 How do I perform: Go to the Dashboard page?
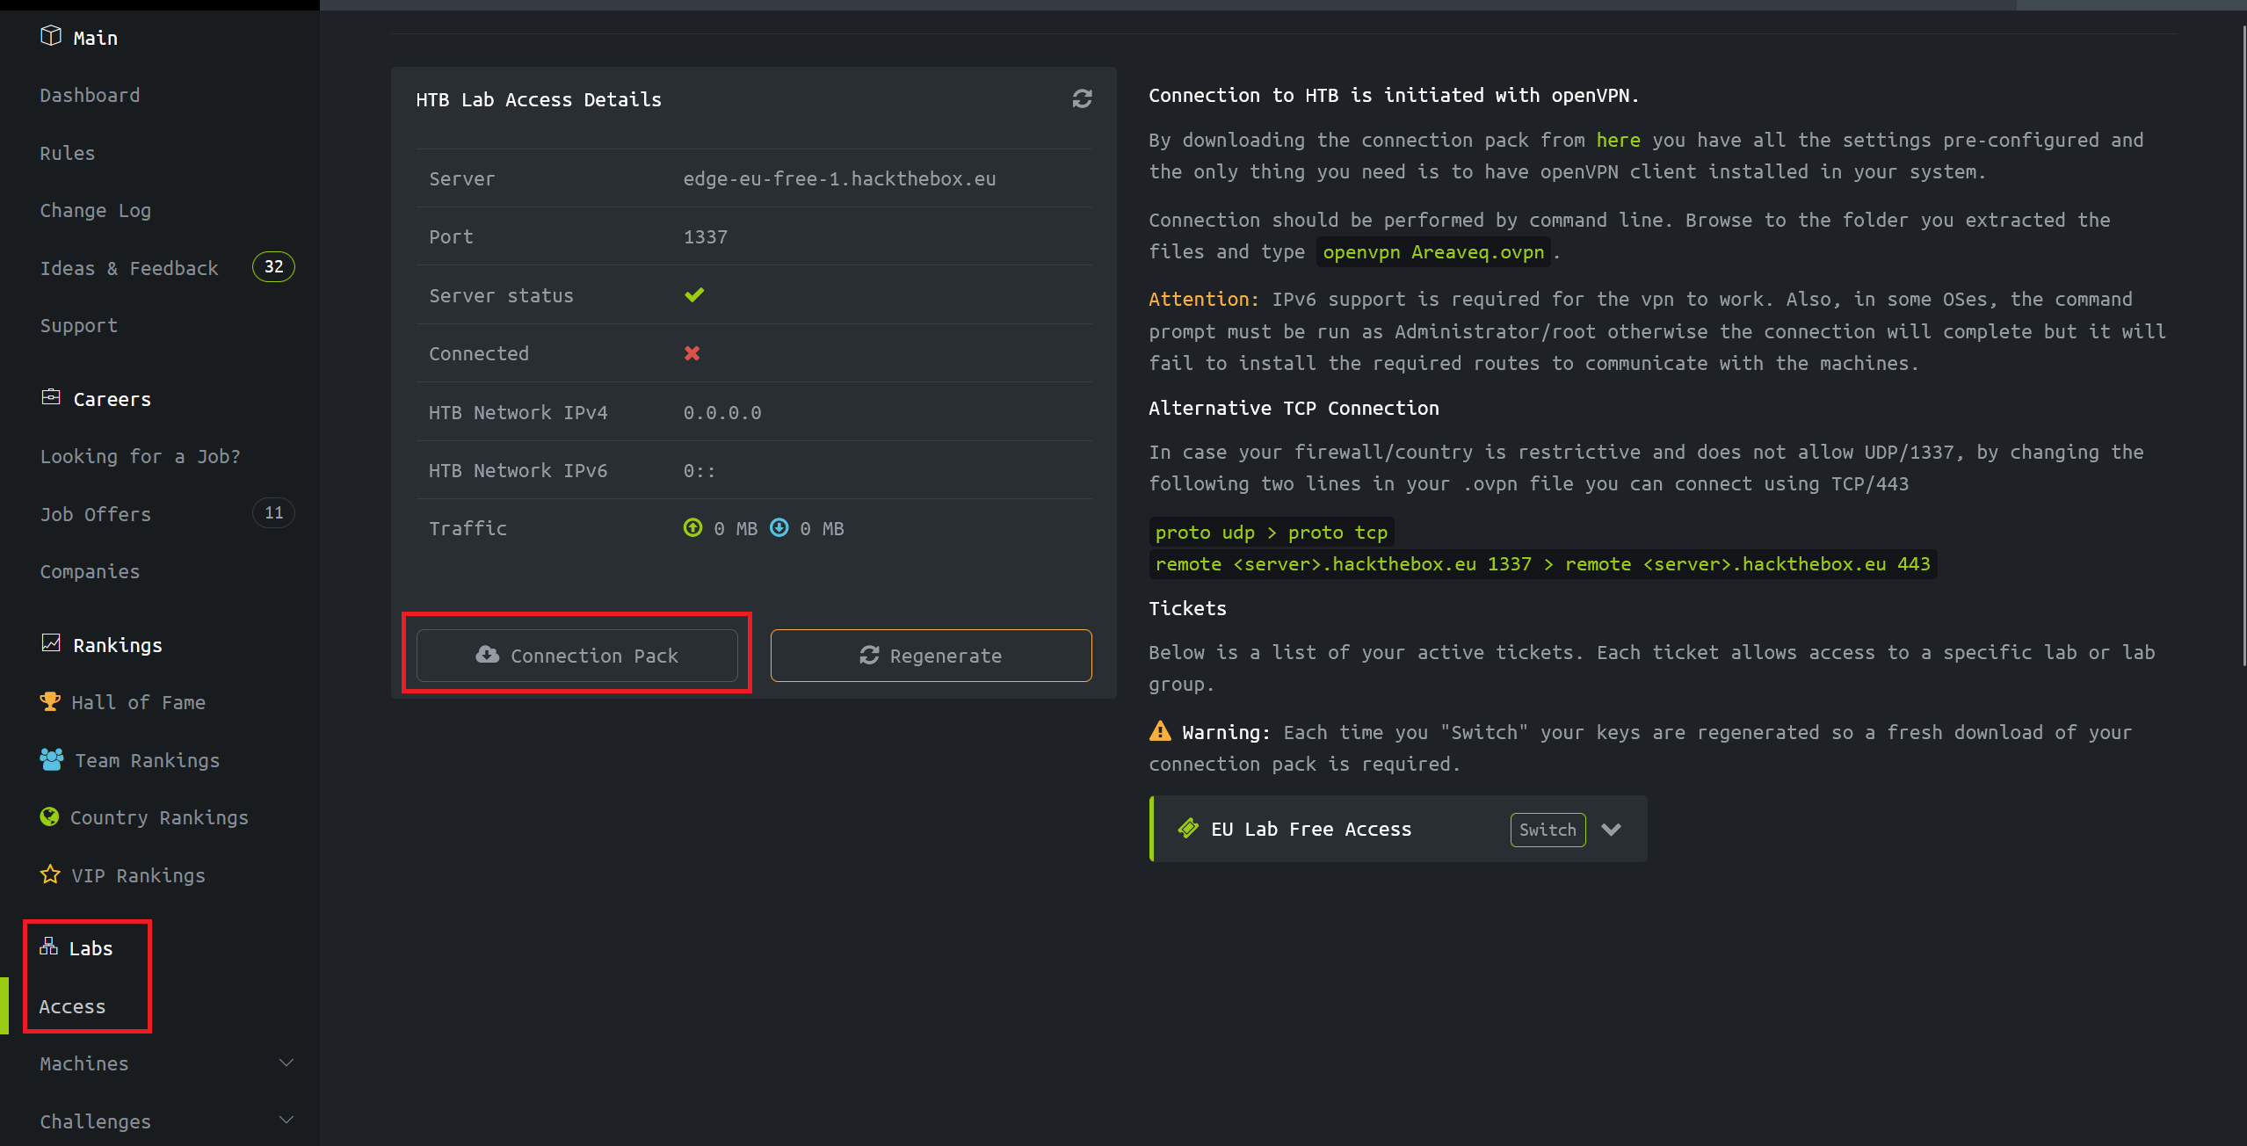pyautogui.click(x=90, y=95)
